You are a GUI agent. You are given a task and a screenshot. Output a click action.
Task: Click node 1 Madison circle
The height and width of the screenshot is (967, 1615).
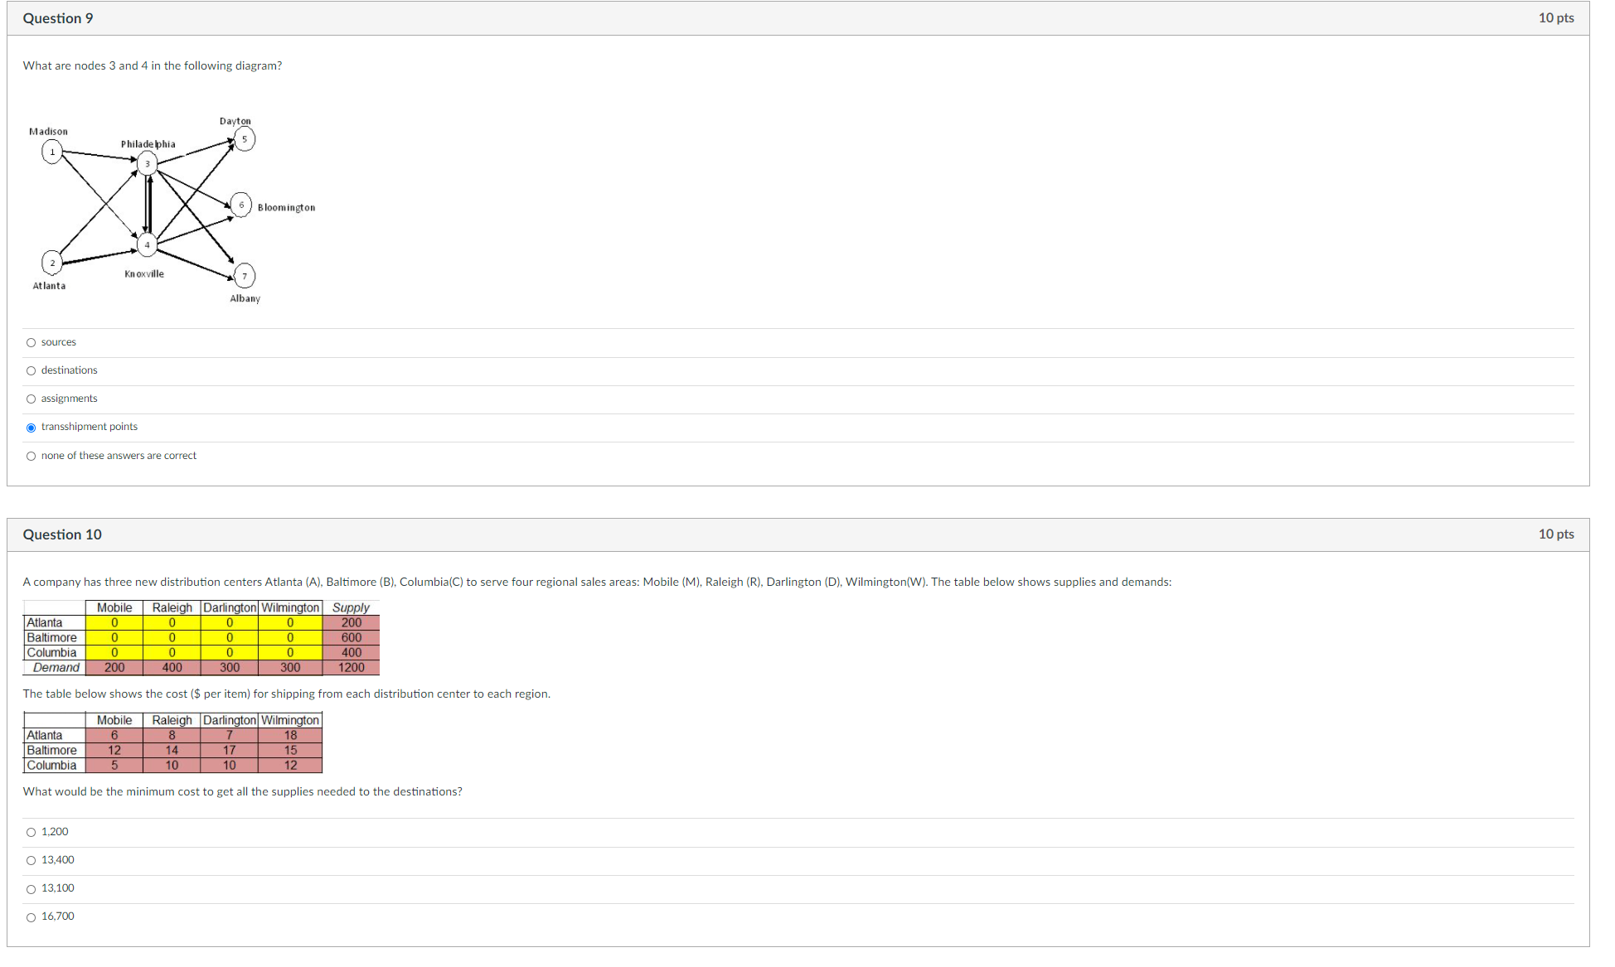pyautogui.click(x=52, y=152)
